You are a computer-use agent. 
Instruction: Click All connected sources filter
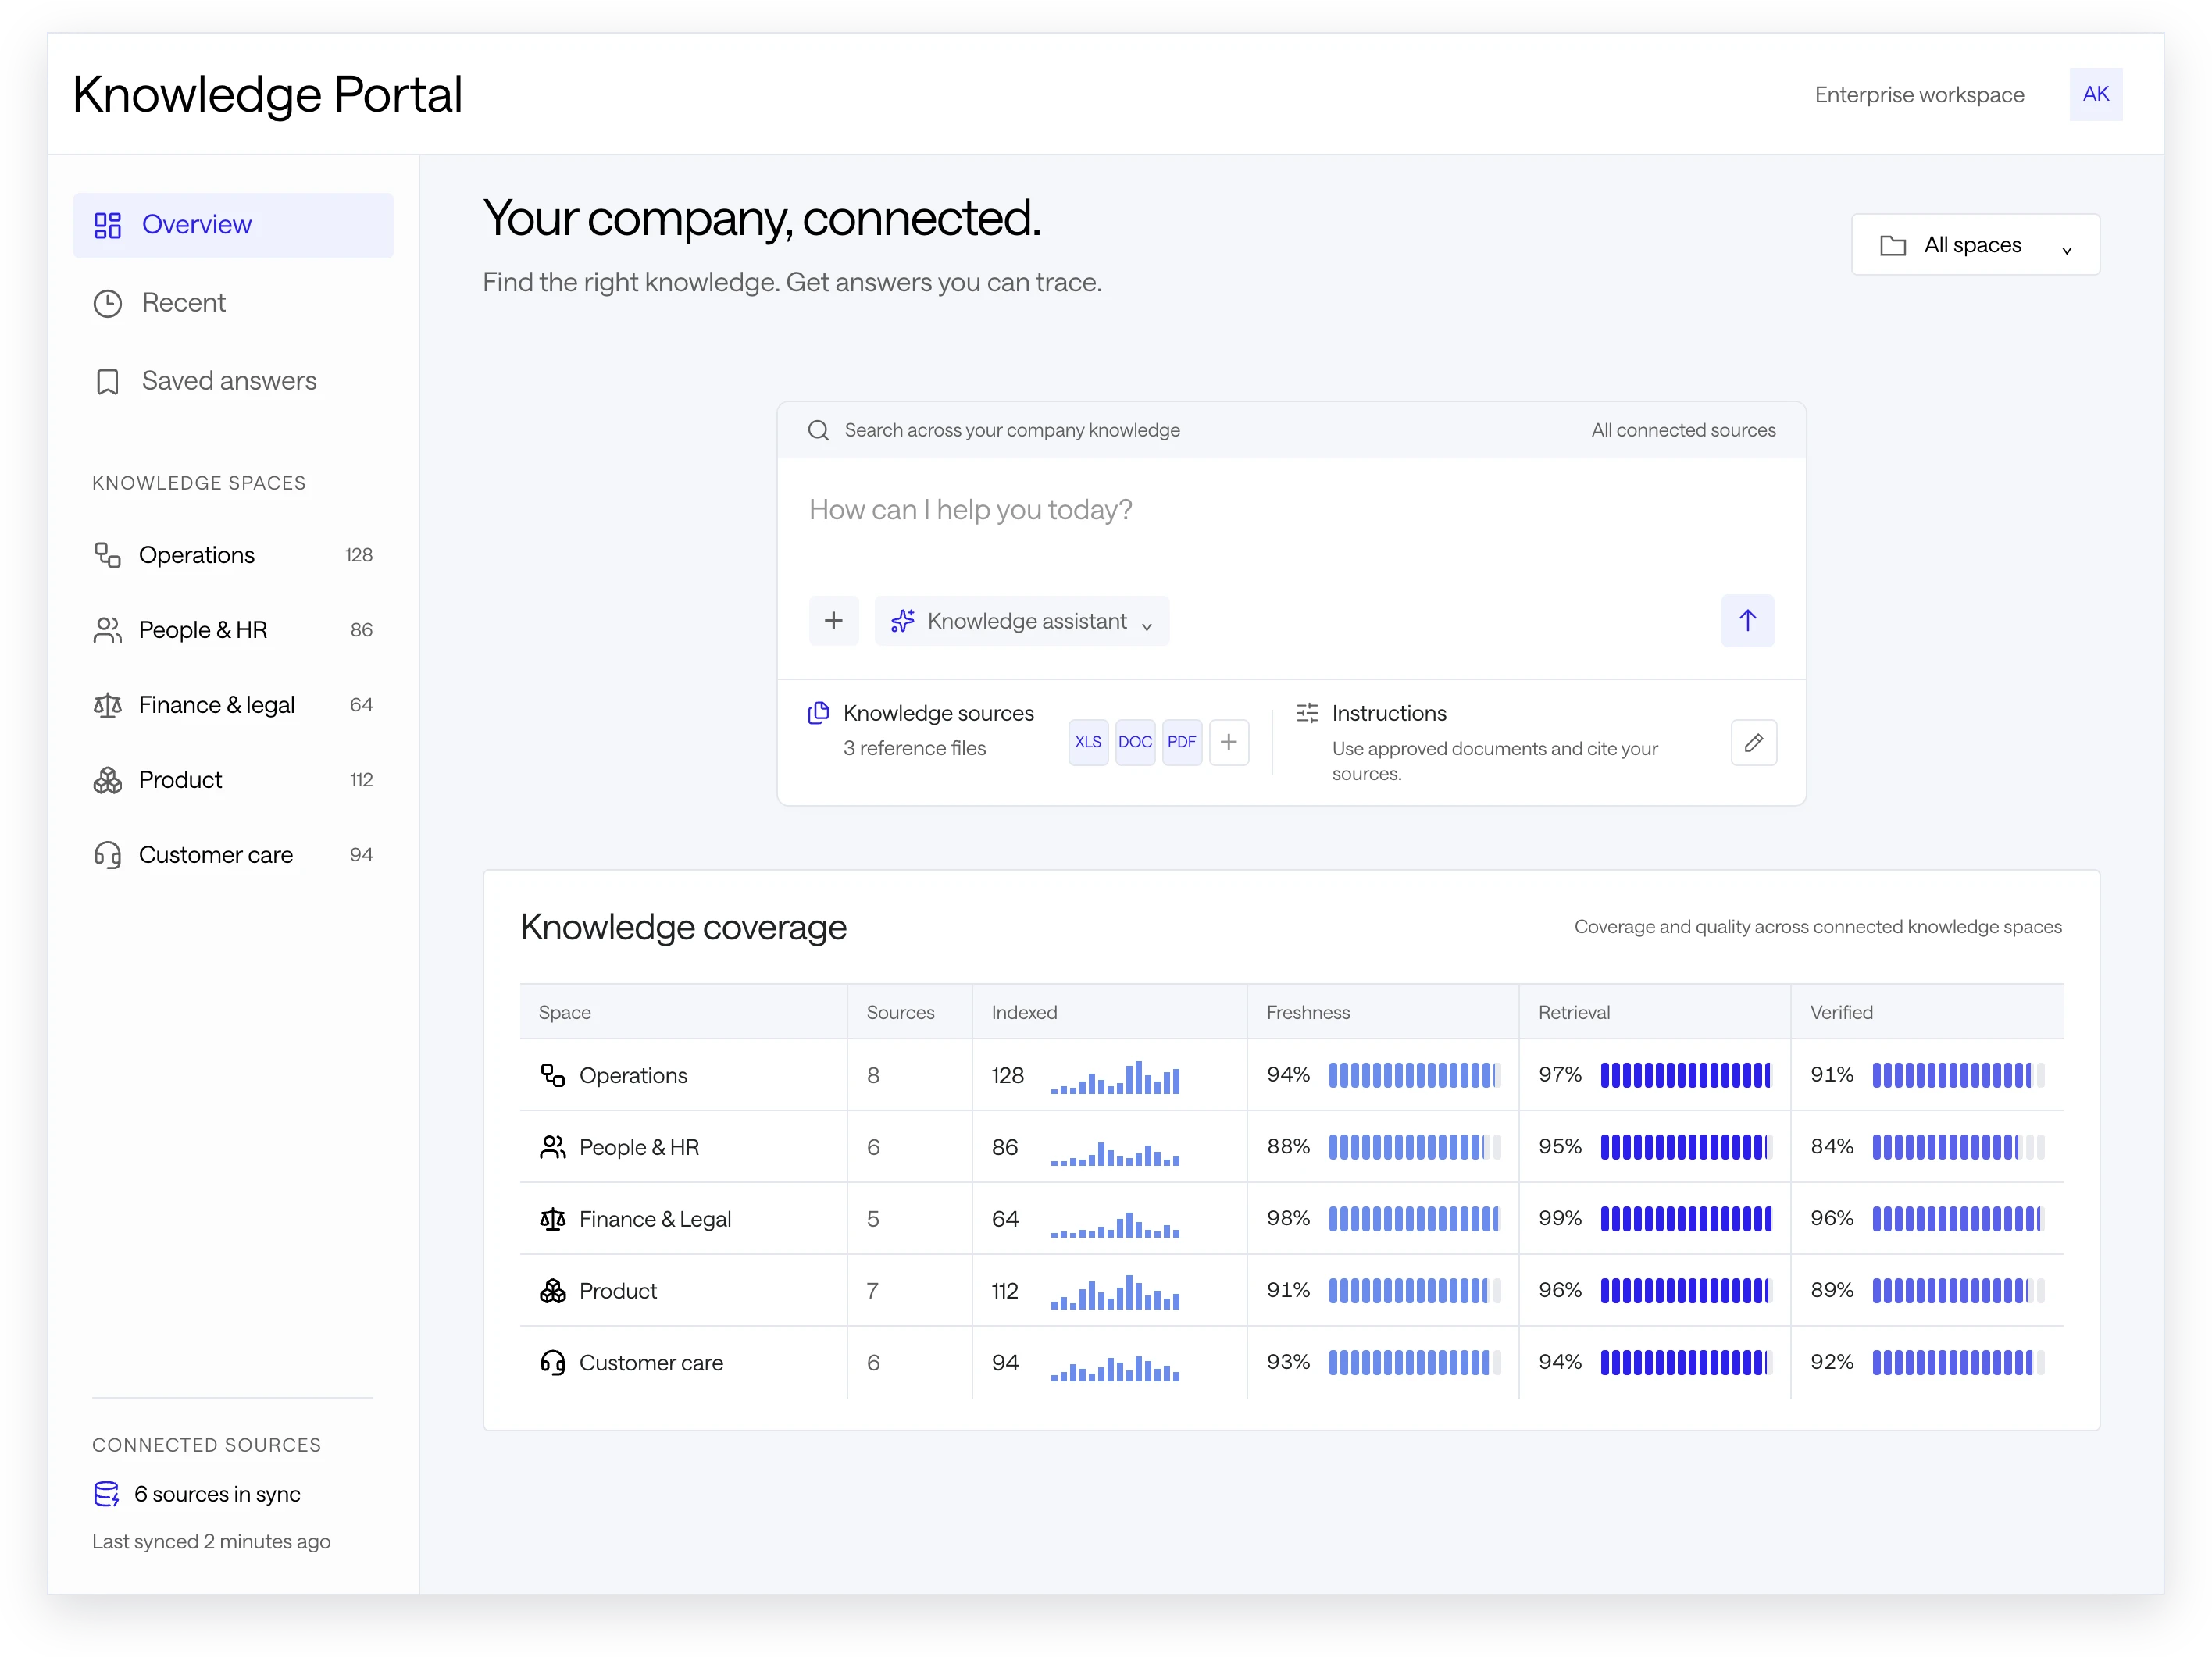[x=1683, y=430]
